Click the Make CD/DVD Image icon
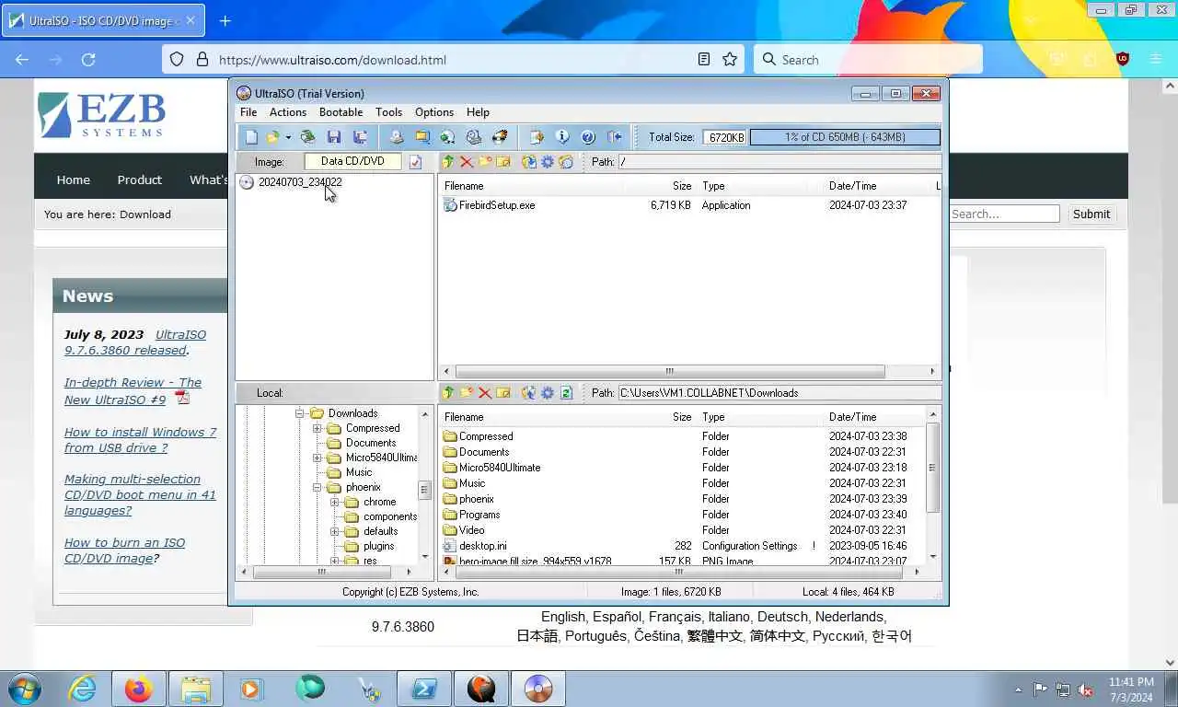The height and width of the screenshot is (707, 1178). [397, 137]
